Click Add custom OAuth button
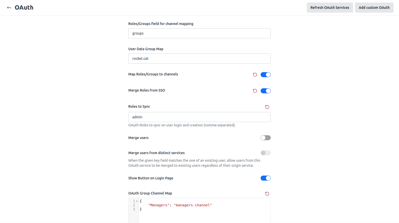This screenshot has height=223, width=399. click(x=374, y=8)
